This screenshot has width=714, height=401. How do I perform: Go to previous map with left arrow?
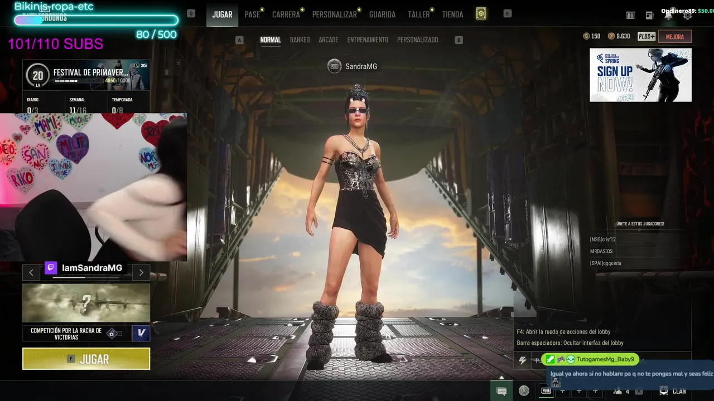coord(31,272)
